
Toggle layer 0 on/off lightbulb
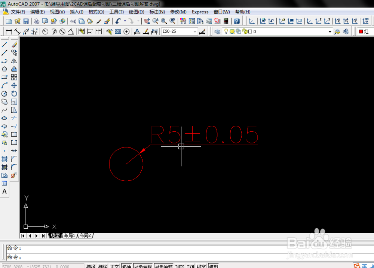click(226, 31)
